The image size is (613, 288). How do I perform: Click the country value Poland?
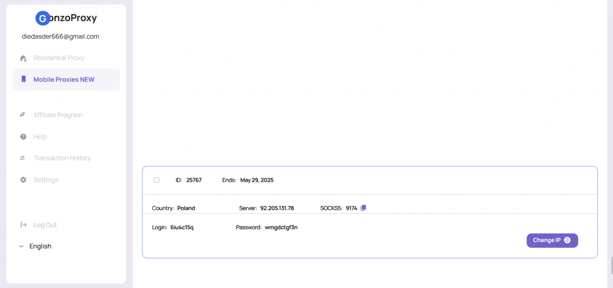tap(186, 209)
